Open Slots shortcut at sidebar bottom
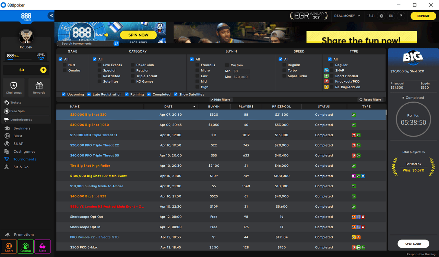The width and height of the screenshot is (439, 257). [x=43, y=246]
